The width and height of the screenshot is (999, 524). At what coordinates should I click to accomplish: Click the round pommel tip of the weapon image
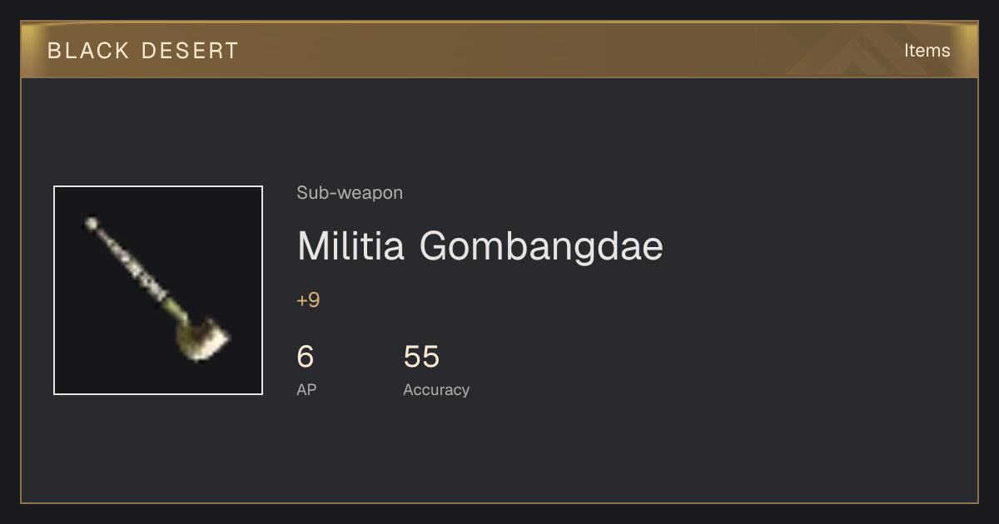[91, 223]
